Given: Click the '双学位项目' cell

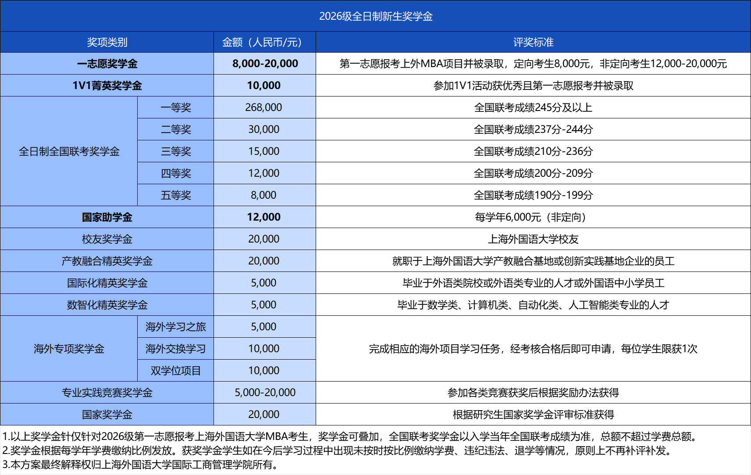Looking at the screenshot, I should coord(176,371).
